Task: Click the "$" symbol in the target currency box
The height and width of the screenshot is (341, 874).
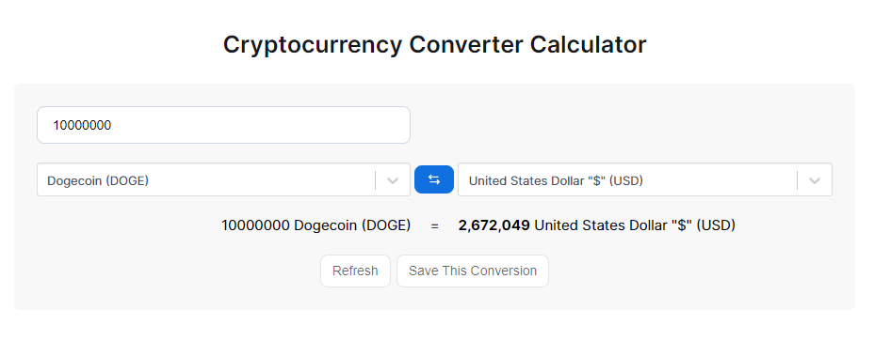Action: pos(599,180)
